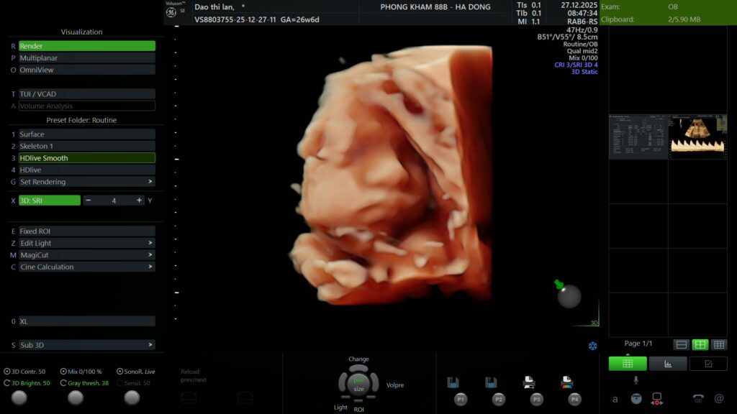This screenshot has height=414, width=737.
Task: Expand the Set Rendering submenu
Action: point(86,182)
